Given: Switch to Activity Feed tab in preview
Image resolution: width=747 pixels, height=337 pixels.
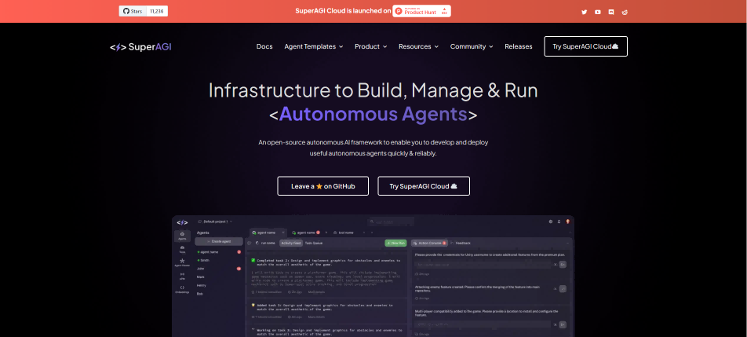Looking at the screenshot, I should coord(290,243).
